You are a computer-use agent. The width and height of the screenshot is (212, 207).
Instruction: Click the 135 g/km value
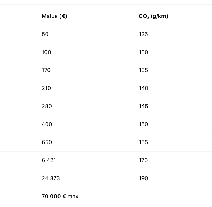144,70
